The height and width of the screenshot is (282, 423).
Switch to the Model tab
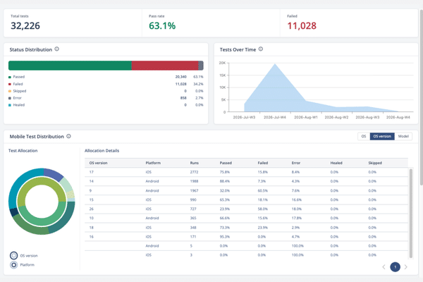point(403,136)
